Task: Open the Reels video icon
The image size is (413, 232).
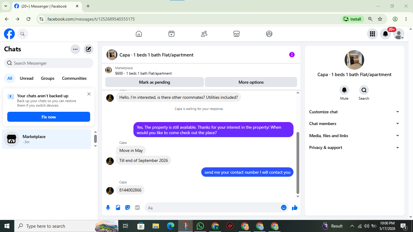Action: point(172,34)
